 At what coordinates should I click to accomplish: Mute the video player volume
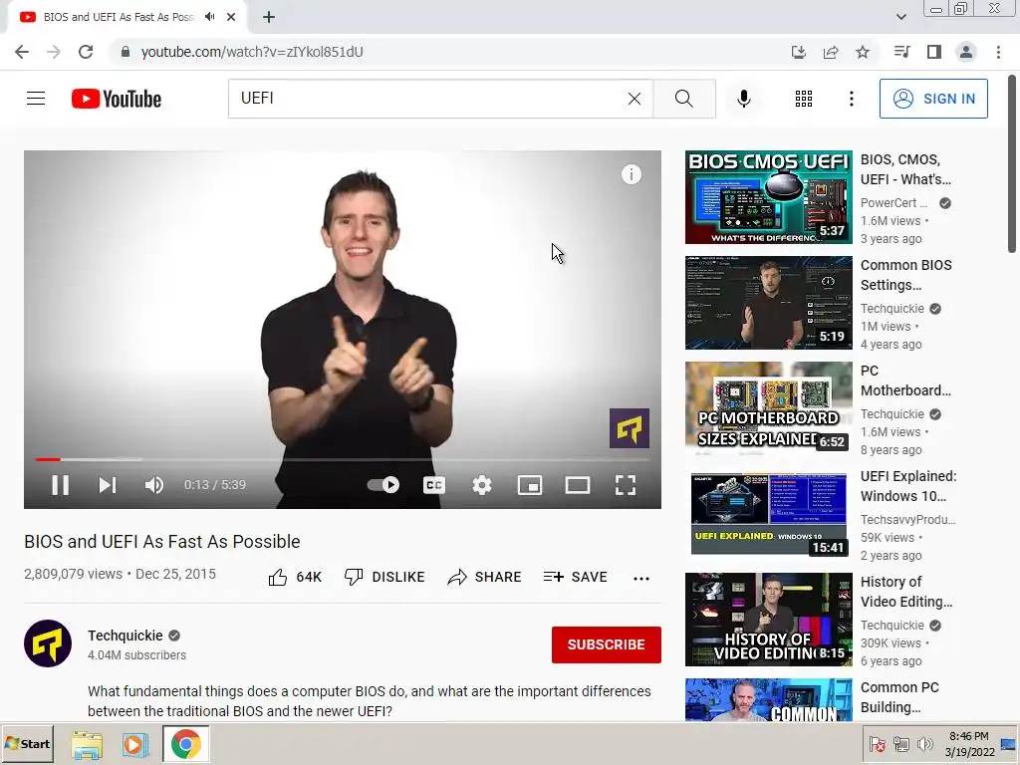(154, 485)
